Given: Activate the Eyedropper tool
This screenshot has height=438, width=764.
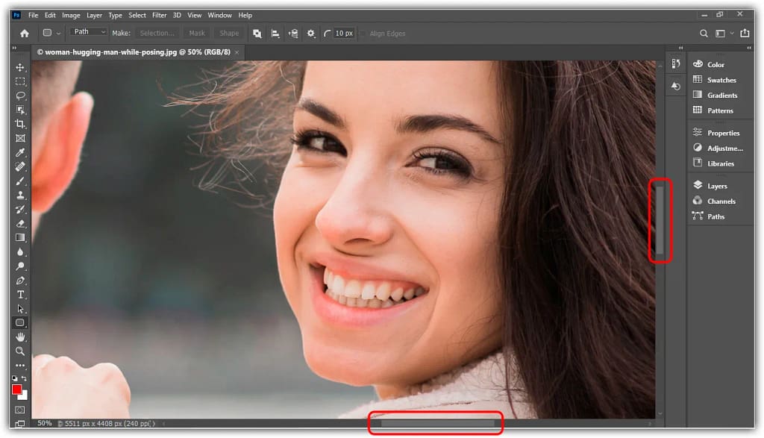Looking at the screenshot, I should coord(20,152).
